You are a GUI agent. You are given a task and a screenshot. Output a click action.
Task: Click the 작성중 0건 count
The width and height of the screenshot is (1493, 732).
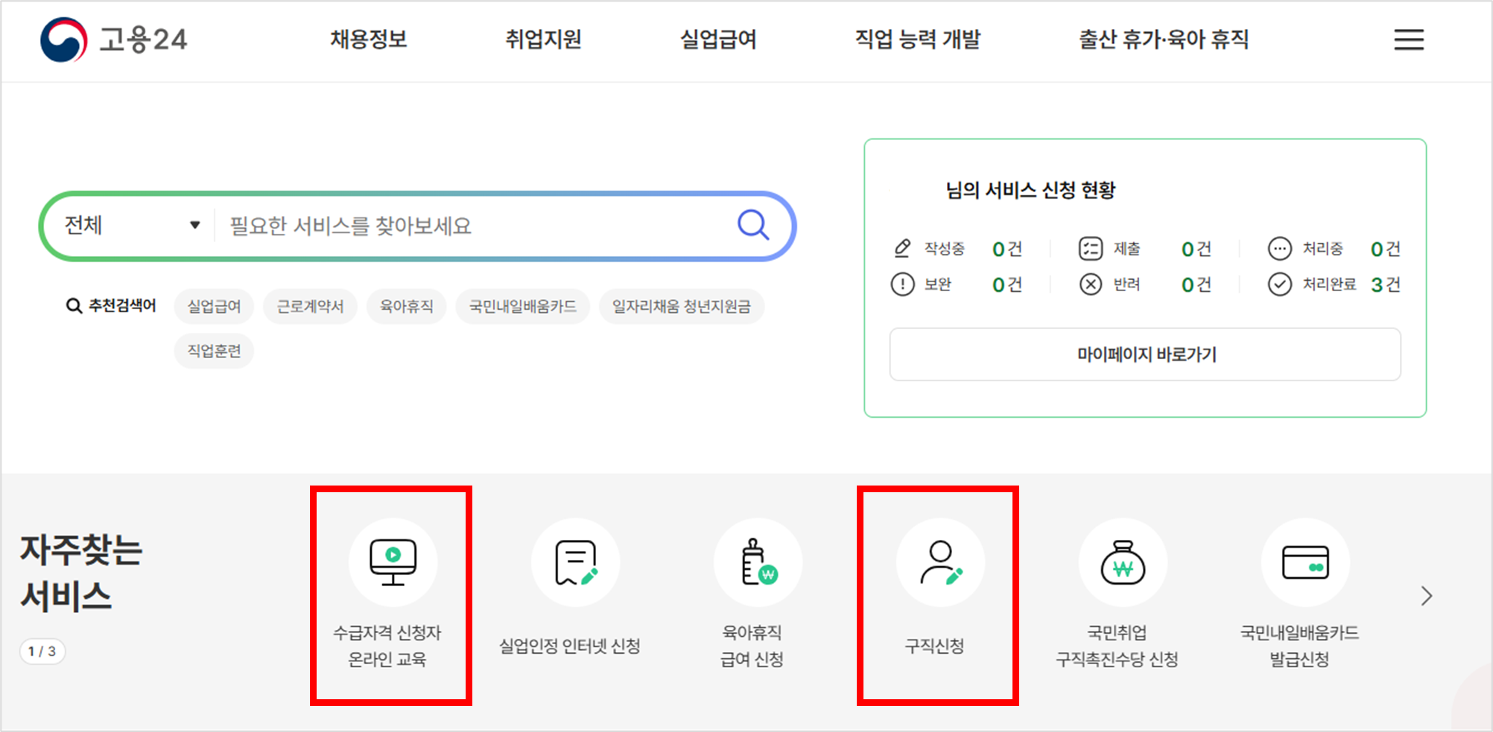(x=1007, y=249)
